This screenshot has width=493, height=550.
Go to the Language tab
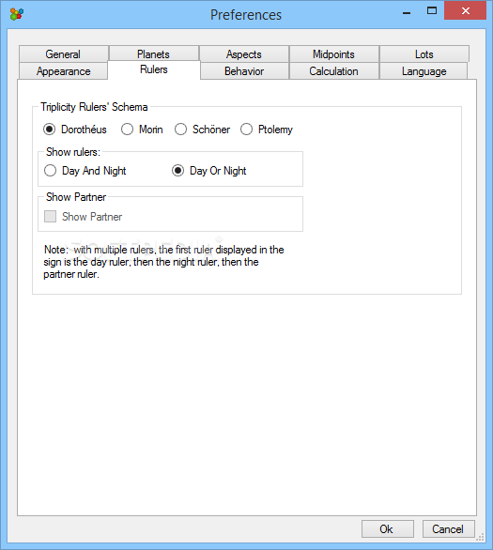(x=424, y=71)
